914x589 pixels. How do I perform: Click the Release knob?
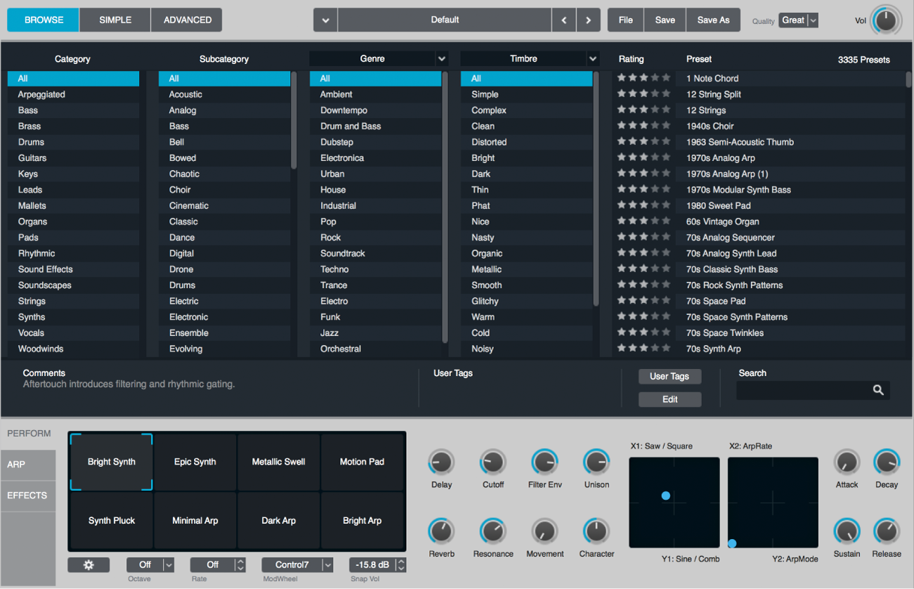886,531
